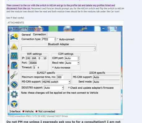Open the COM port dropdown
Image resolution: width=142 pixels, height=123 pixels.
point(72,58)
